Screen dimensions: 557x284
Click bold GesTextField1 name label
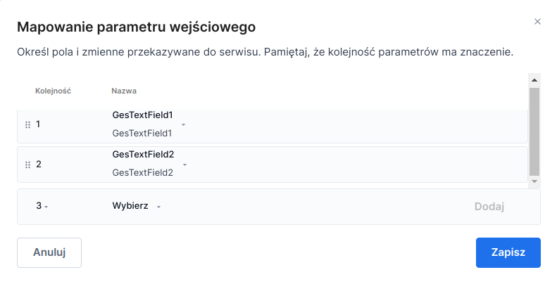(142, 115)
